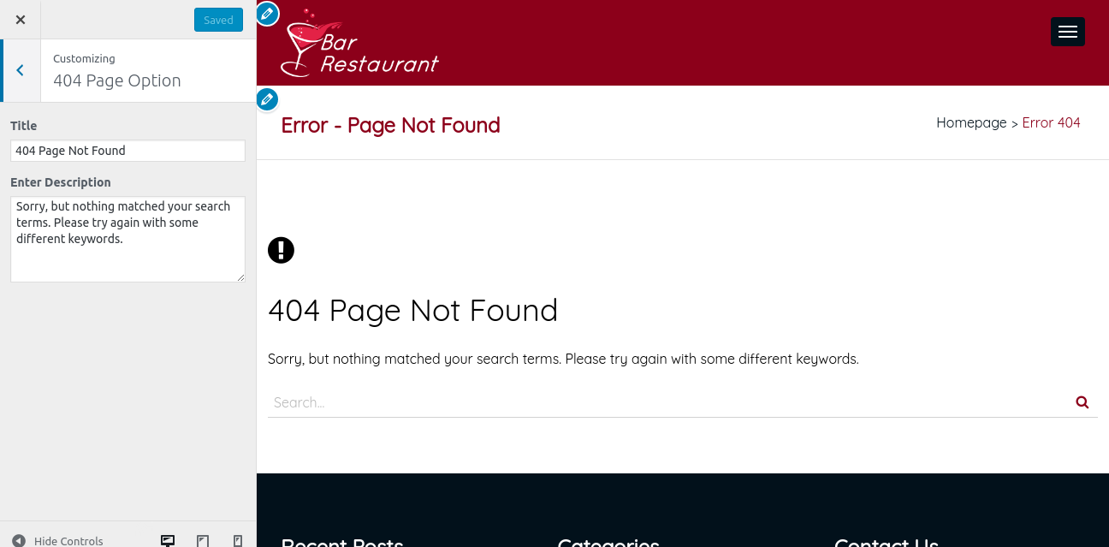Viewport: 1109px width, 547px height.
Task: Switch to tablet preview mode
Action: [203, 541]
